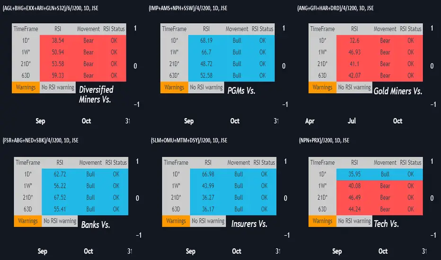Click the 38.54 RSI value in Diversified Miners
This screenshot has width=441, height=260.
(x=58, y=41)
